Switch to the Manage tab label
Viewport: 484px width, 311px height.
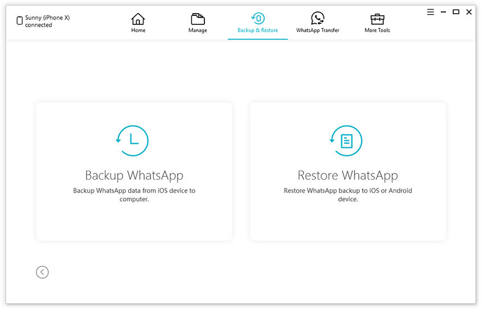click(x=198, y=30)
